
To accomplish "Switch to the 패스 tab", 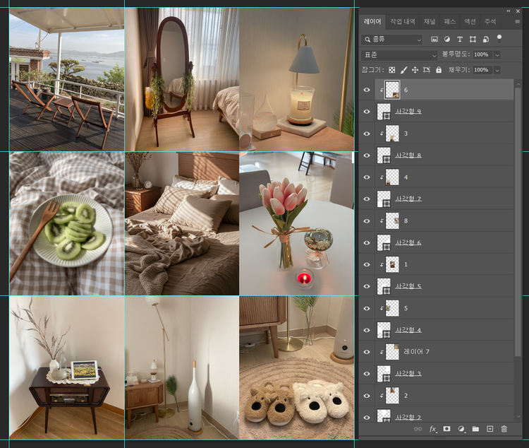I will click(450, 22).
